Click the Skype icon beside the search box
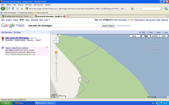This screenshot has height=105, width=169. click(x=166, y=9)
